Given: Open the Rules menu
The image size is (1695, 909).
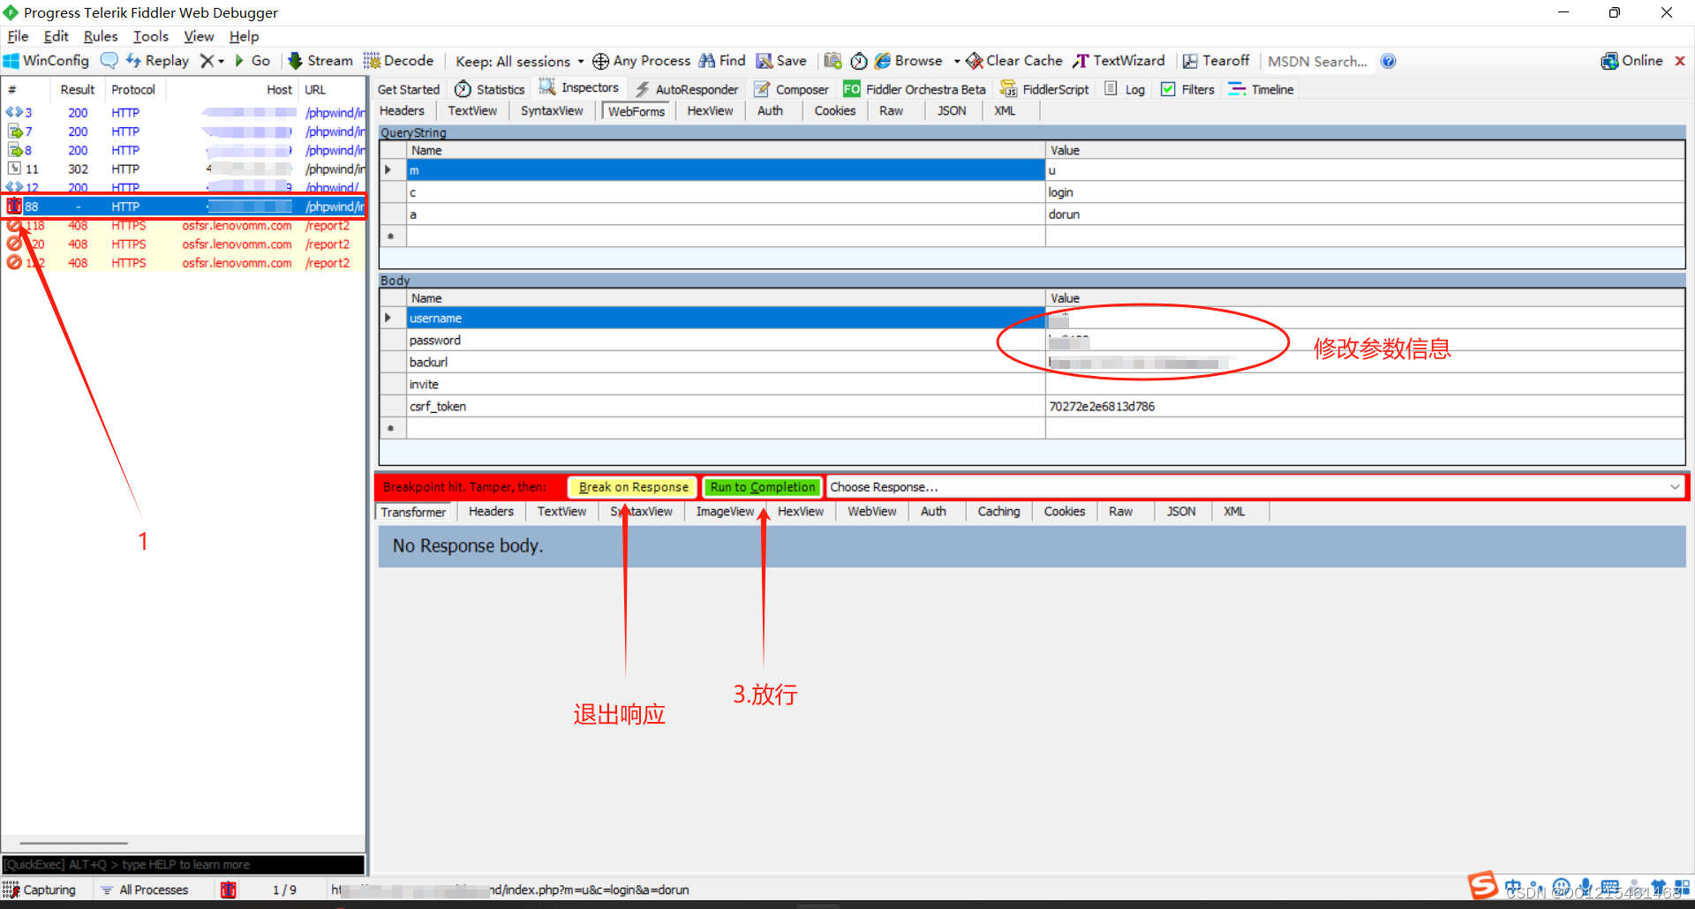Looking at the screenshot, I should [101, 36].
